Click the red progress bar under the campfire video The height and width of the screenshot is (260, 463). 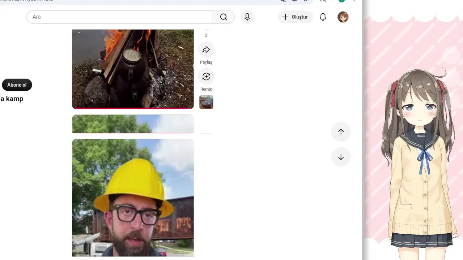pos(133,108)
